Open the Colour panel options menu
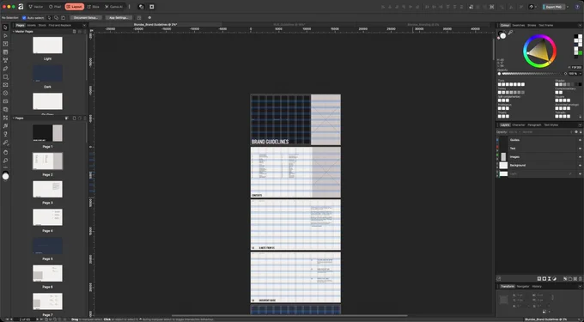584x322 pixels. click(x=581, y=25)
